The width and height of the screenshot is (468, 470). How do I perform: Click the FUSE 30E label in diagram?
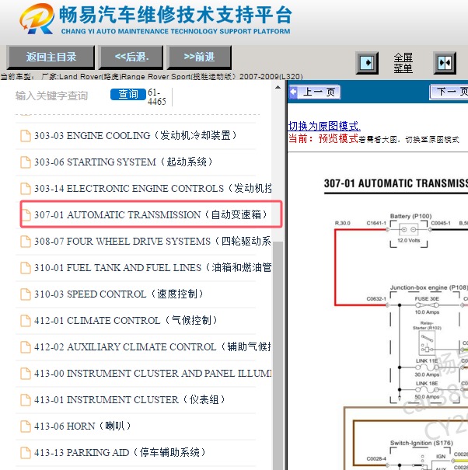click(427, 298)
